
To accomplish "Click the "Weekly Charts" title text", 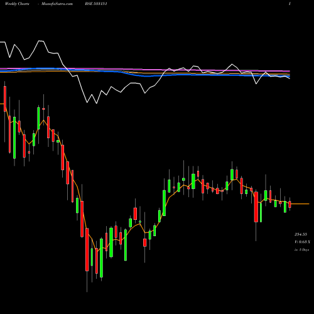I will point(17,4).
